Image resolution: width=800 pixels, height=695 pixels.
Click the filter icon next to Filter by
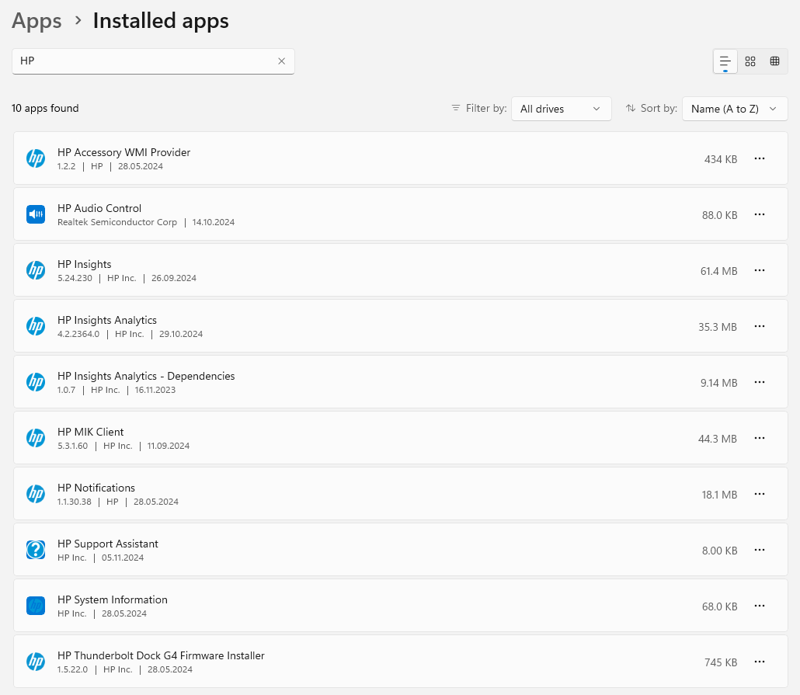point(457,109)
